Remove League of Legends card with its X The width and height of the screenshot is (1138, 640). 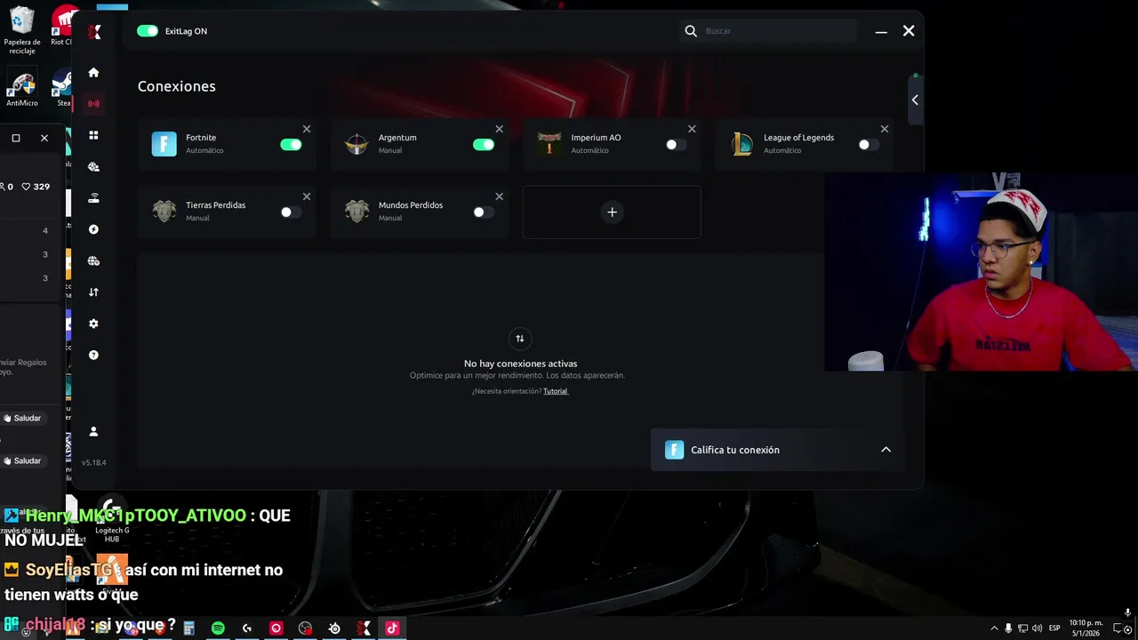point(885,129)
